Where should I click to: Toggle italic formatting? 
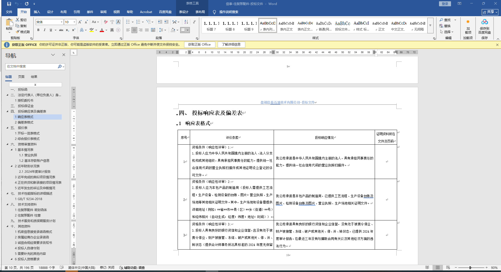pos(45,30)
